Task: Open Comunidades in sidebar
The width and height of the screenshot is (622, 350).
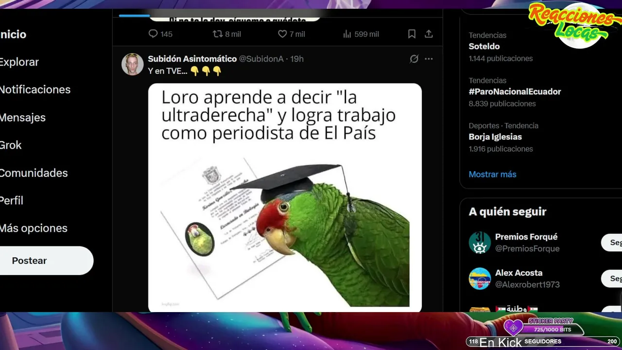Action: tap(34, 173)
